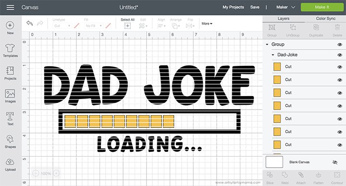Toggle visibility of the fourth Cut layer
This screenshot has width=346, height=186.
340,106
